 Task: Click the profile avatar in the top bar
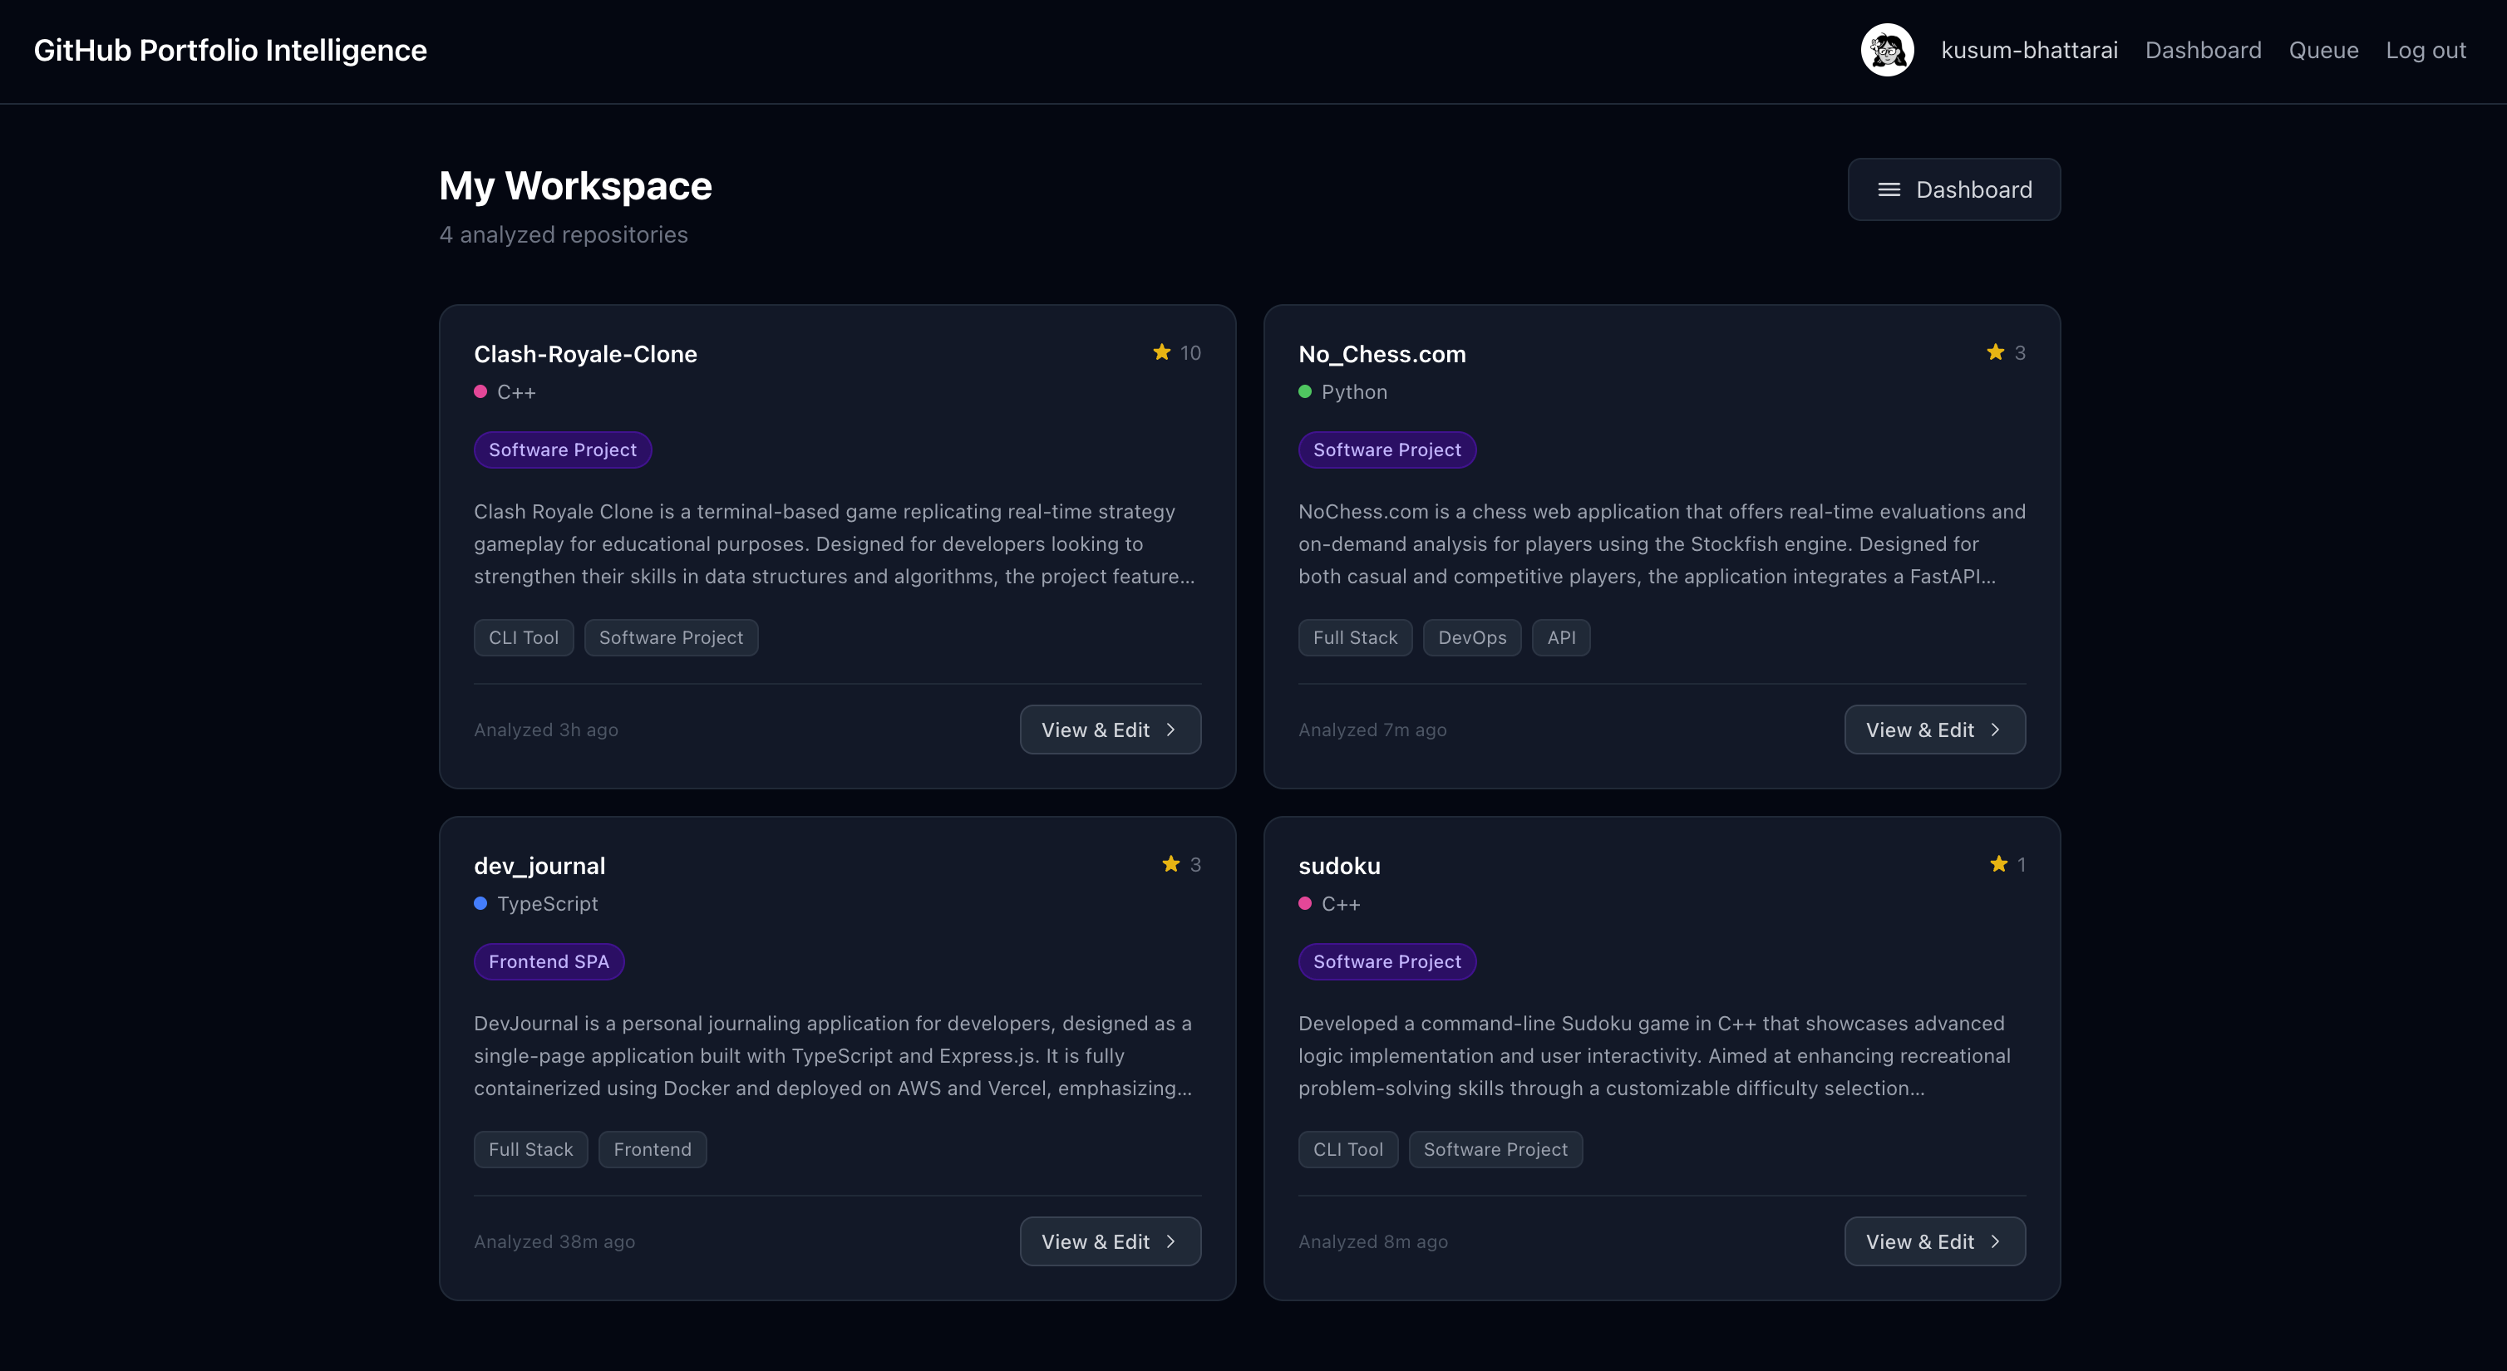click(1887, 50)
